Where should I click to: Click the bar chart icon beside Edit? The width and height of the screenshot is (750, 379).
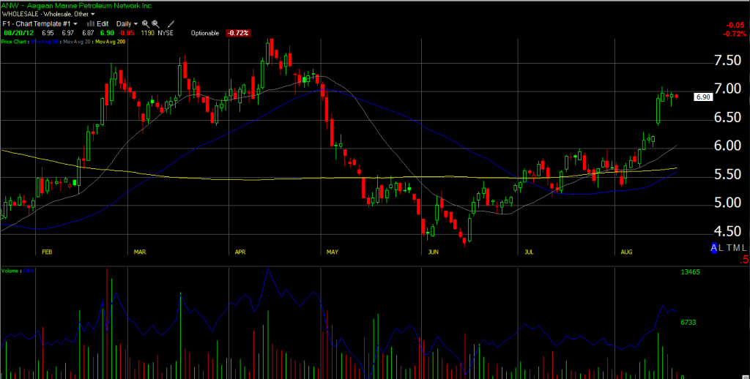coord(92,23)
